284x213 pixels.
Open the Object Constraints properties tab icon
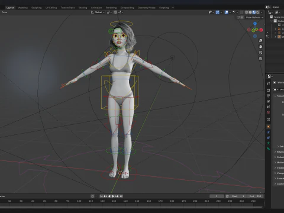pyautogui.click(x=269, y=138)
